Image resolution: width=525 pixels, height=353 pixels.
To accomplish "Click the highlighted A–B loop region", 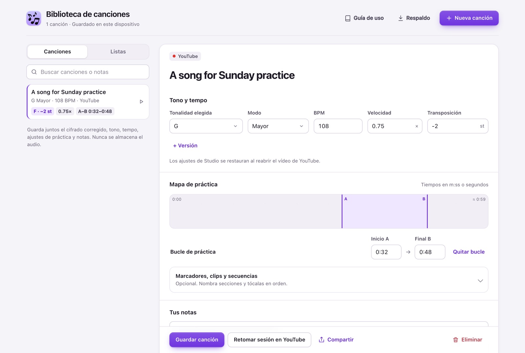I will tap(385, 211).
